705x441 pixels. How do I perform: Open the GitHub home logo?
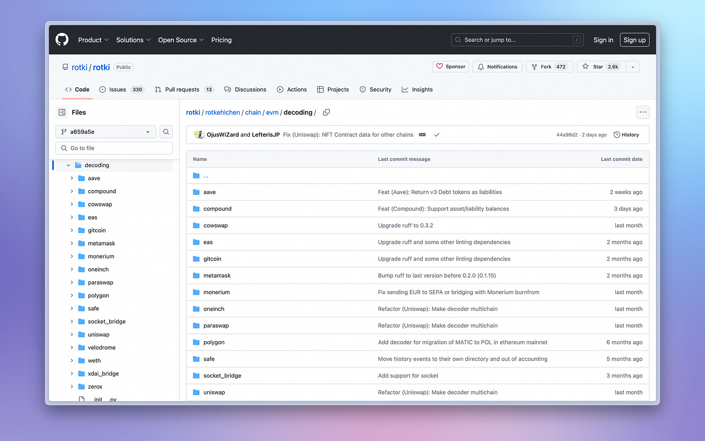click(62, 40)
